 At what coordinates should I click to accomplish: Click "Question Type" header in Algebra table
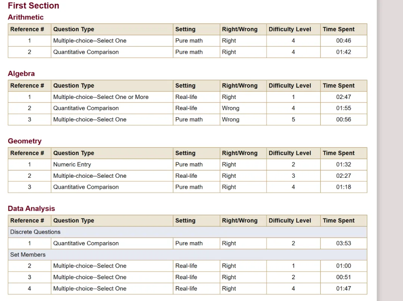[74, 86]
